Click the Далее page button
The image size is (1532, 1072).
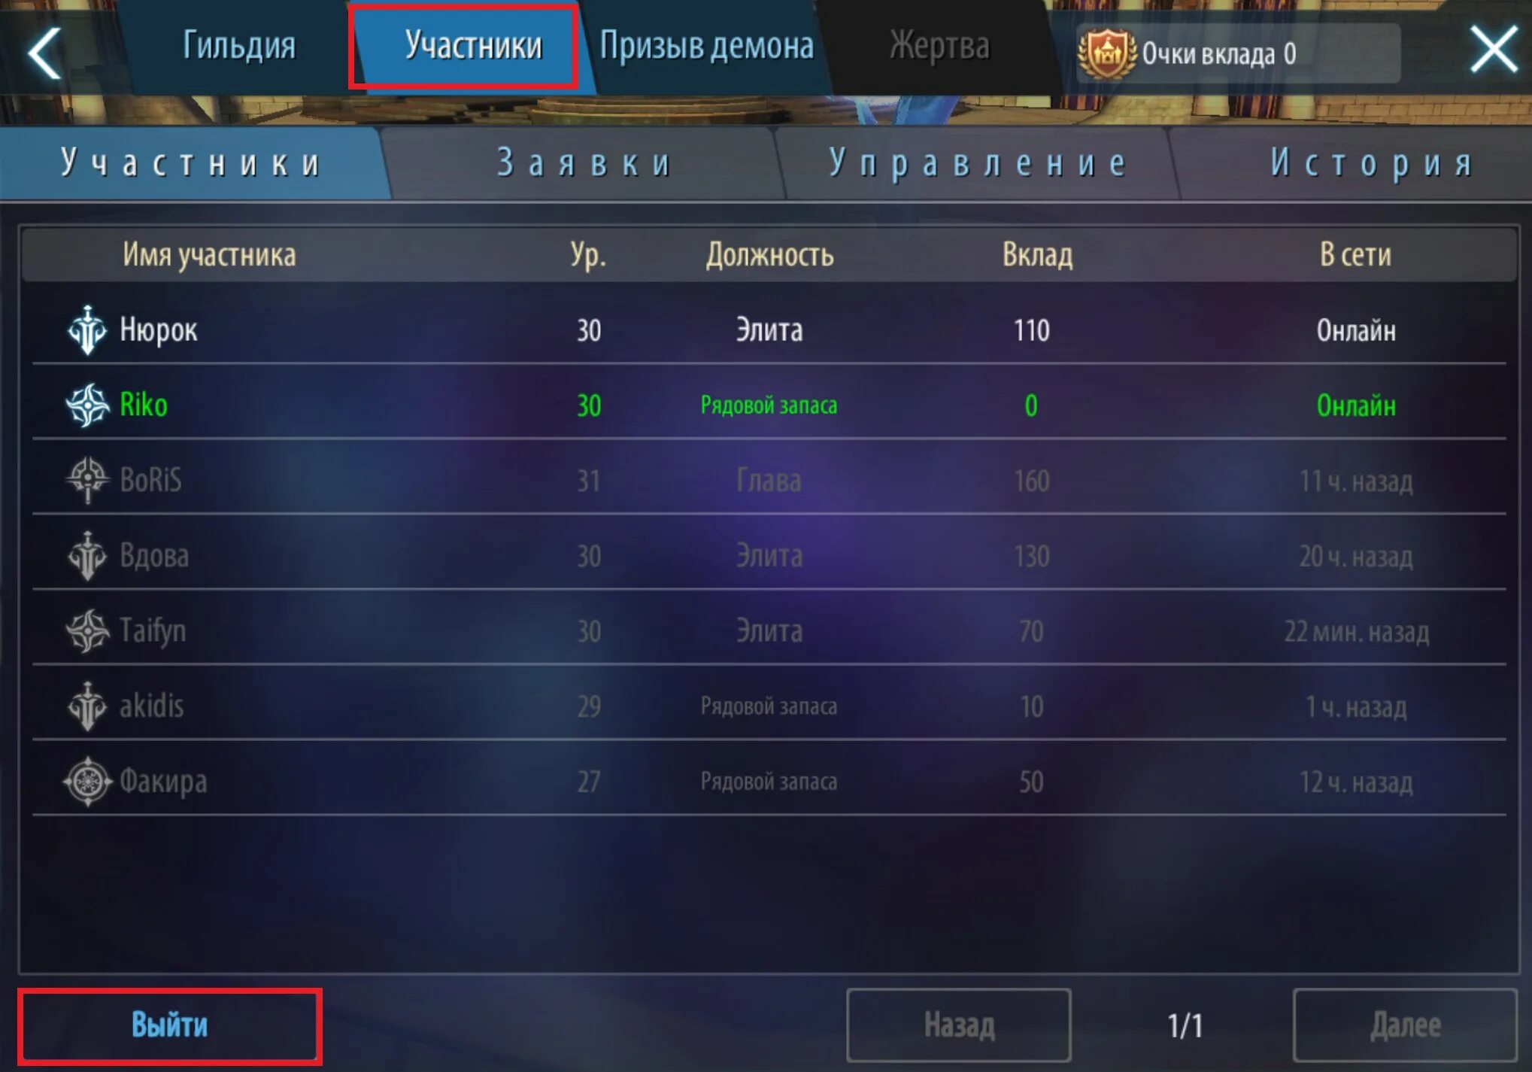coord(1405,1025)
